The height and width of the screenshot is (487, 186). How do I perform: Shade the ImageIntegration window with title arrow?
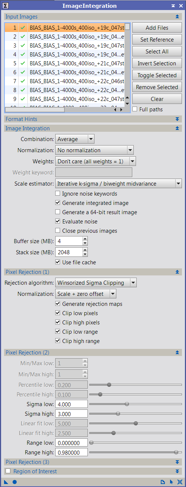tap(173, 6)
